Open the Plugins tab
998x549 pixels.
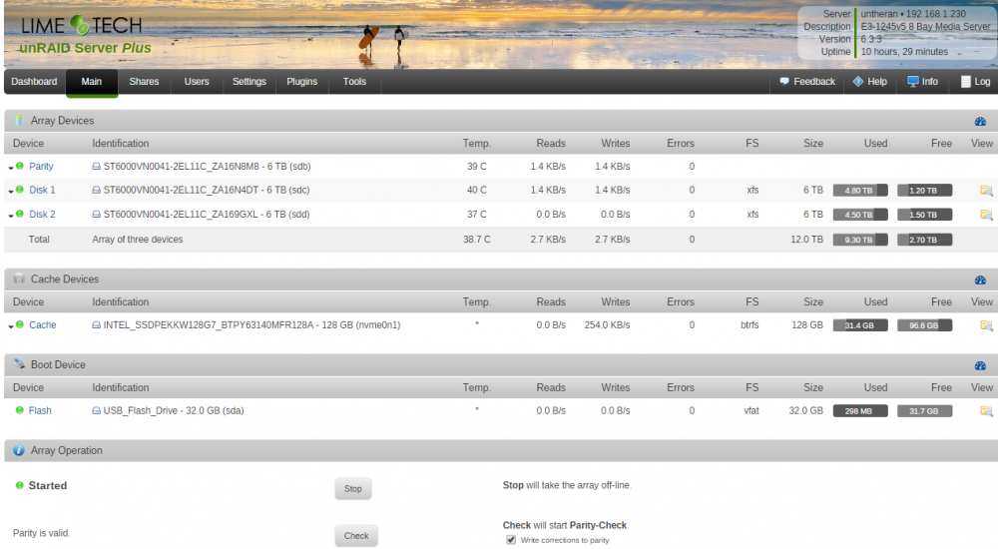[x=301, y=82]
